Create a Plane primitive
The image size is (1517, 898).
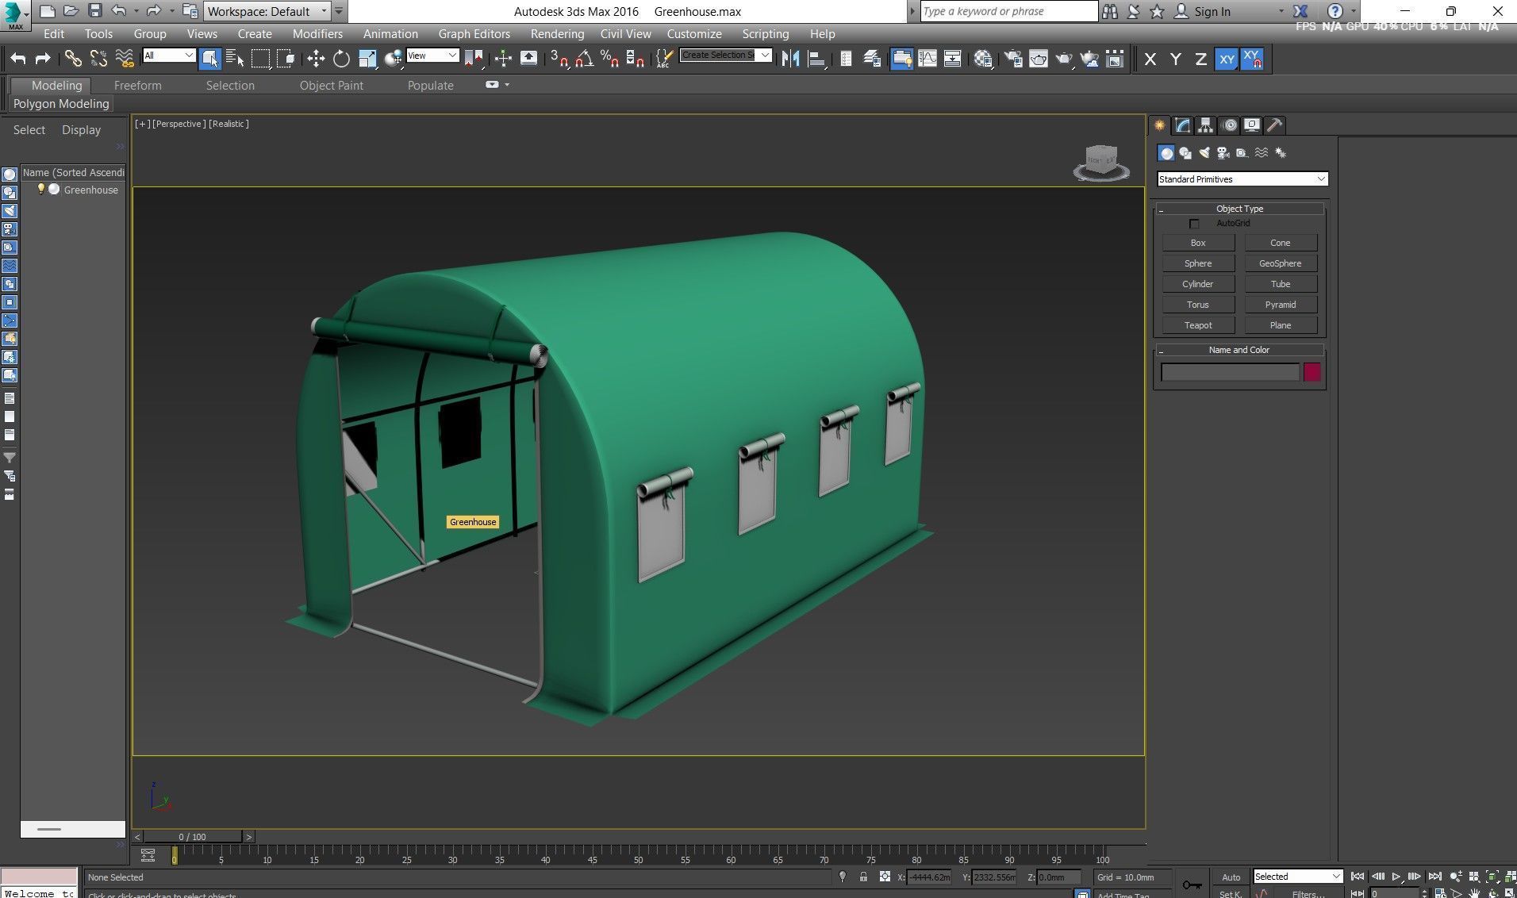coord(1281,325)
